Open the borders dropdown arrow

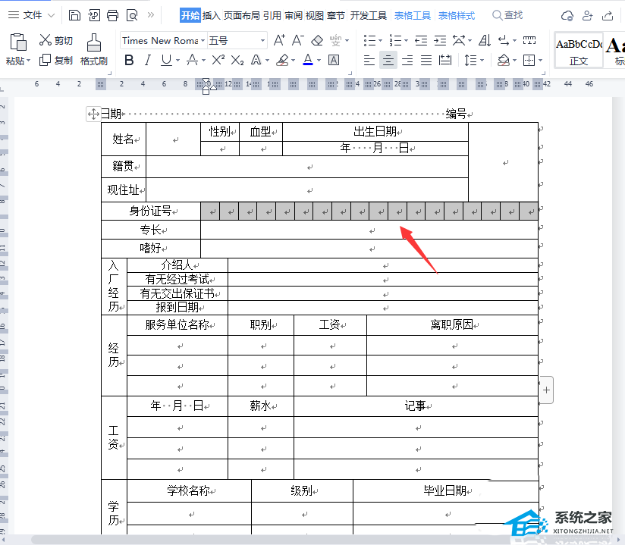coord(541,61)
